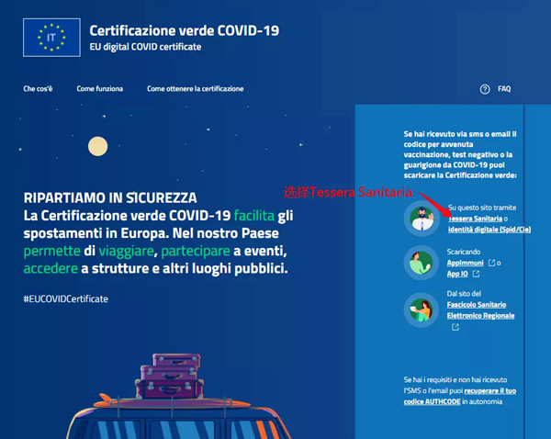
Task: Click the avatar icon beside Scaricando AppImmuni
Action: (422, 263)
